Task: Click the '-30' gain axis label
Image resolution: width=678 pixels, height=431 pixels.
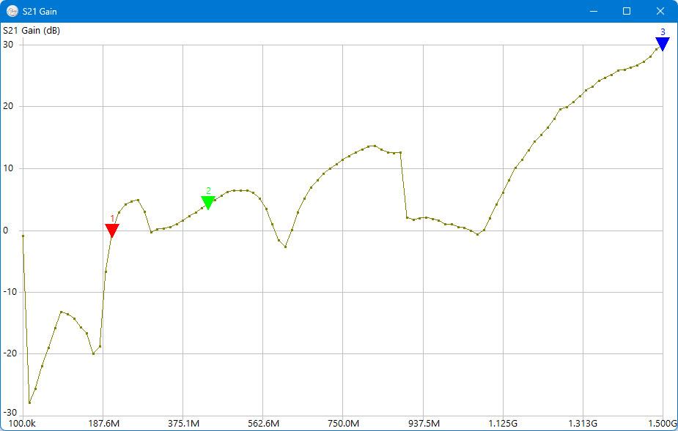Action: point(9,413)
